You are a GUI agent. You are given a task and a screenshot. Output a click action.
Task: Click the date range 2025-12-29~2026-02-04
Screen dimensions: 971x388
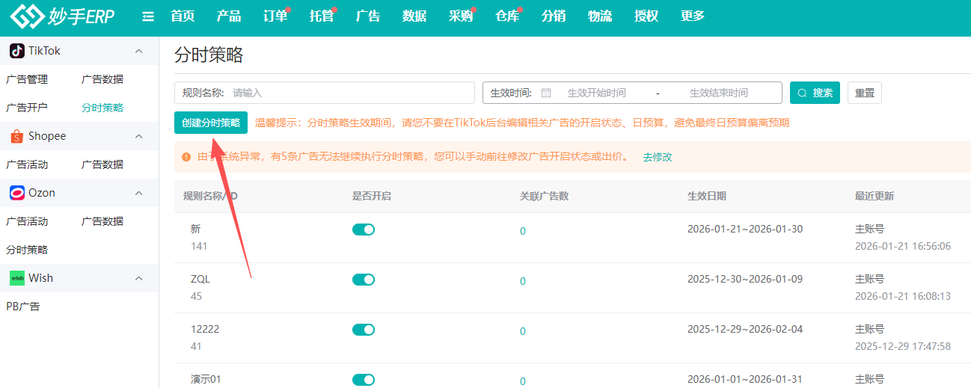(x=745, y=329)
